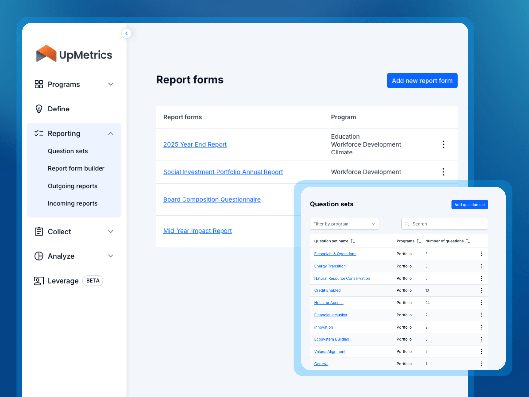Open kebab menu for 2025 Year End Report
The height and width of the screenshot is (397, 529).
[x=443, y=144]
